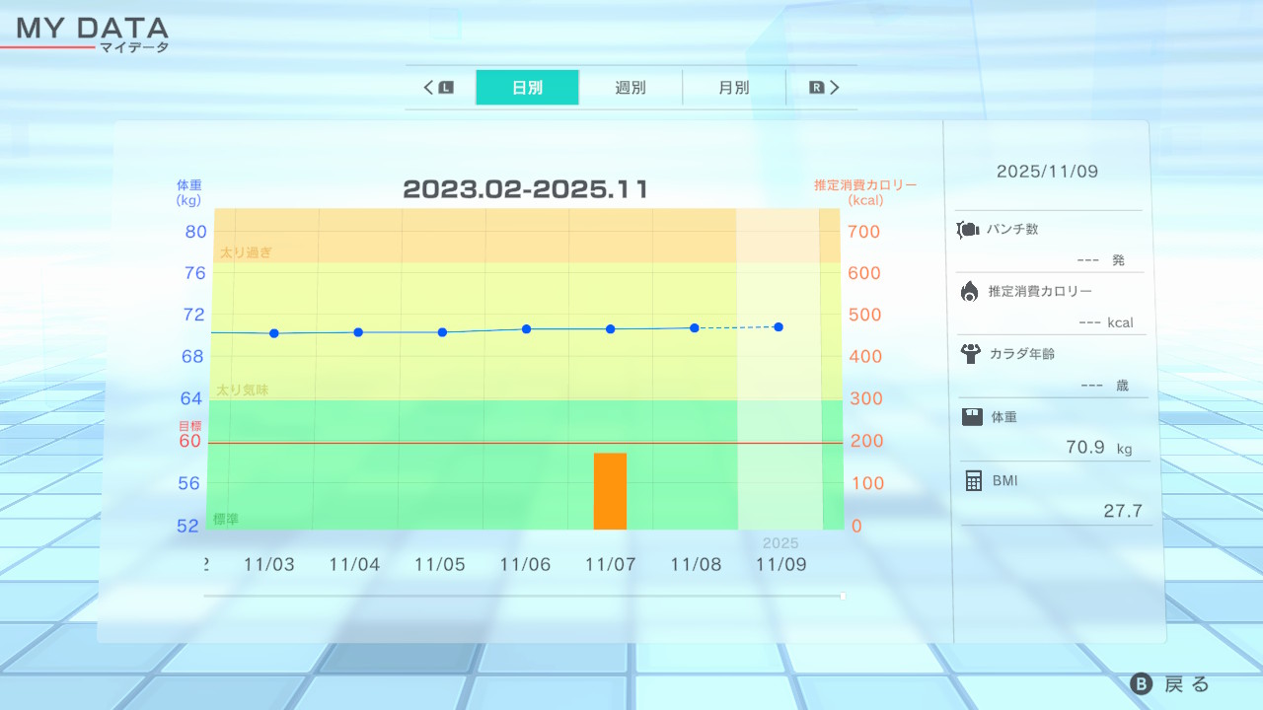This screenshot has height=710, width=1263.
Task: Click the punch count boxing glove icon
Action: [968, 230]
